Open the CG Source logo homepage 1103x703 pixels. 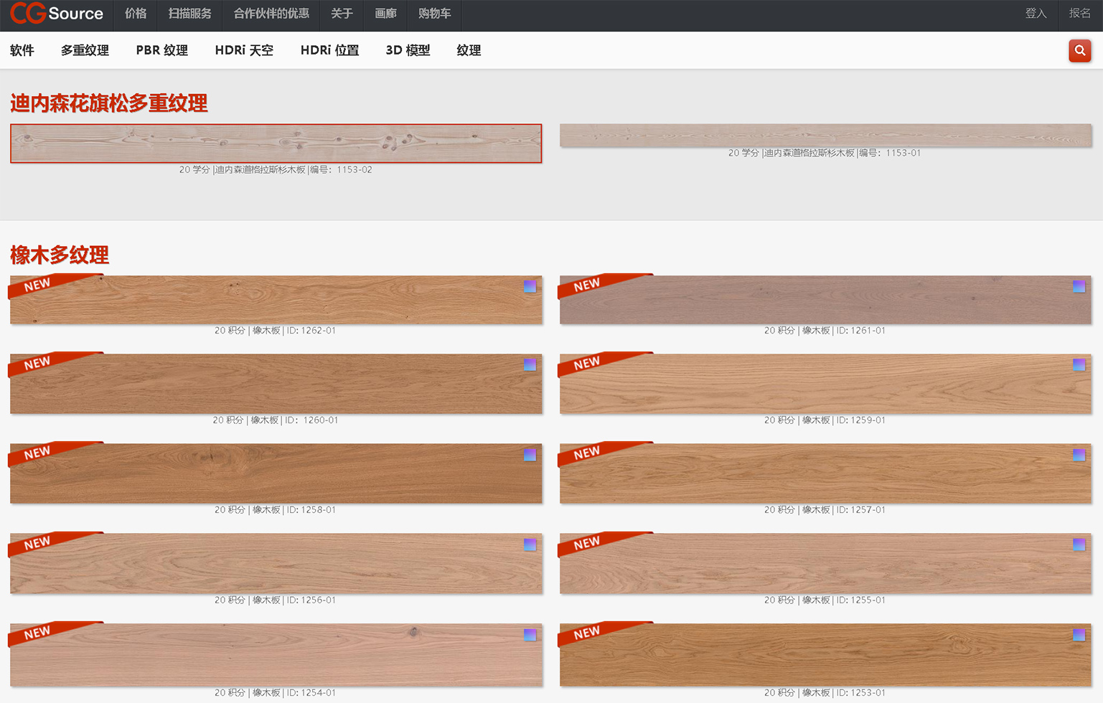[x=57, y=14]
